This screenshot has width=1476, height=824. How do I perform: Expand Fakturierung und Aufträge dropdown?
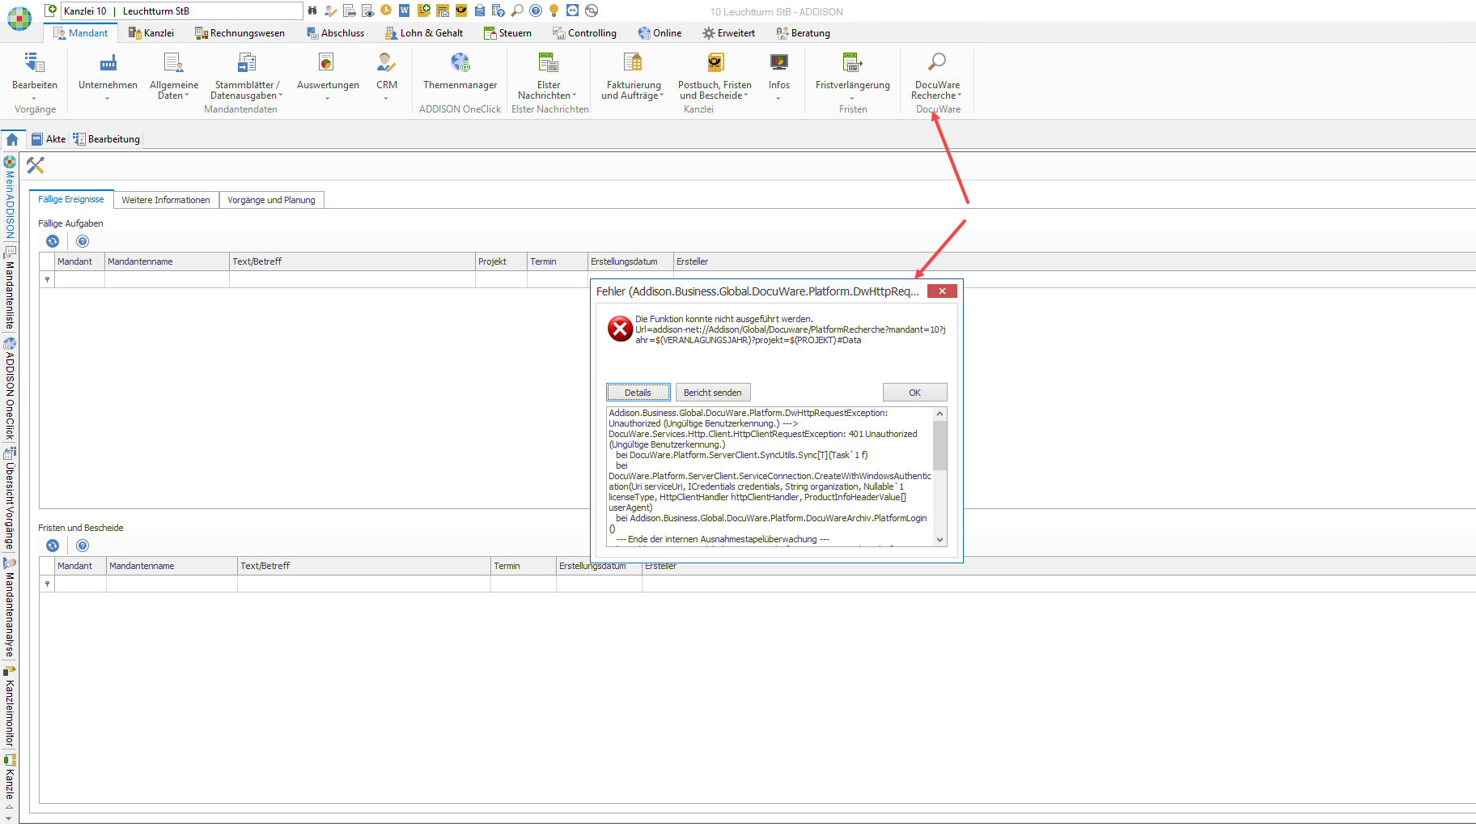pyautogui.click(x=661, y=96)
